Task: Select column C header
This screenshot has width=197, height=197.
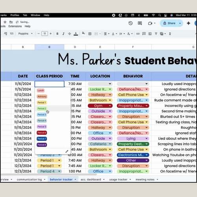Action: coord(49,47)
